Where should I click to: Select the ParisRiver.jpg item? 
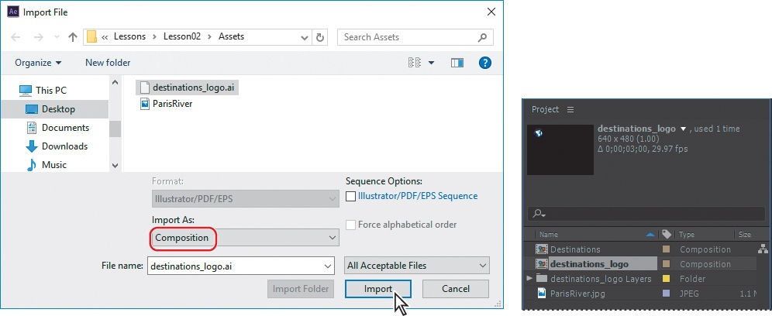coord(577,294)
